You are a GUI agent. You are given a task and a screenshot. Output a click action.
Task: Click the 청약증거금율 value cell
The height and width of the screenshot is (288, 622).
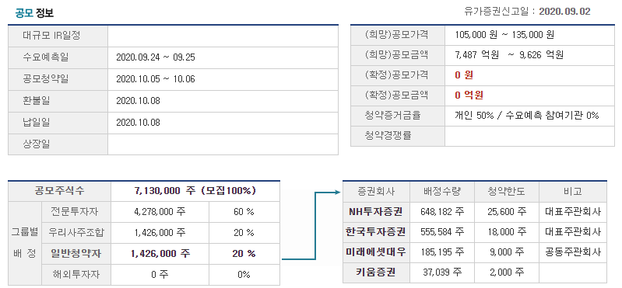tap(529, 116)
